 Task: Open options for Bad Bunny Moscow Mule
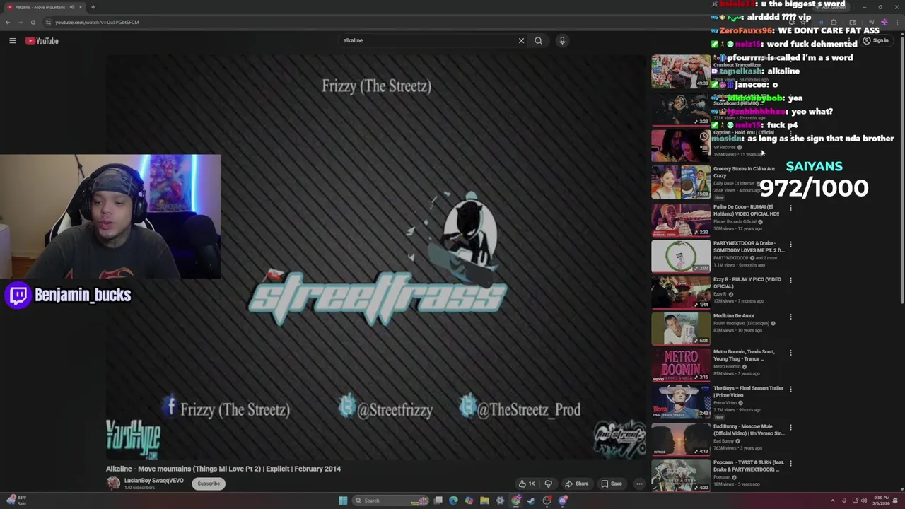[790, 428]
